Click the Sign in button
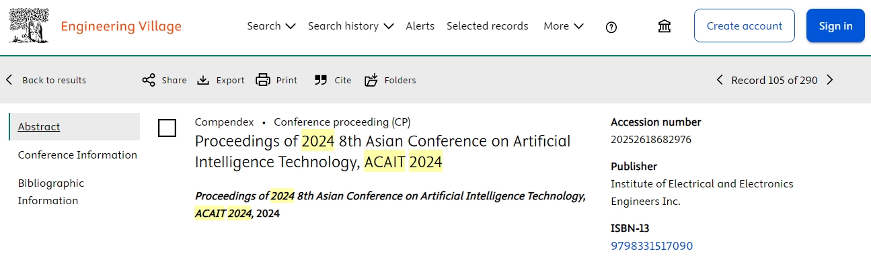Screen dimensions: 871x262 [x=835, y=26]
